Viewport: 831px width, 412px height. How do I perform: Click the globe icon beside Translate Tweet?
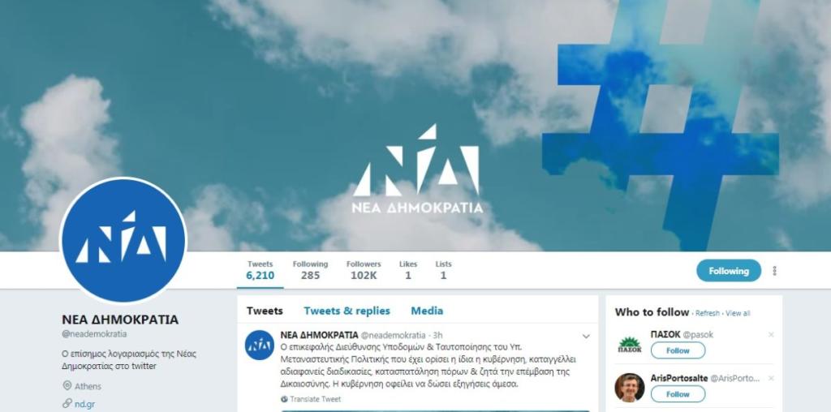click(x=284, y=399)
